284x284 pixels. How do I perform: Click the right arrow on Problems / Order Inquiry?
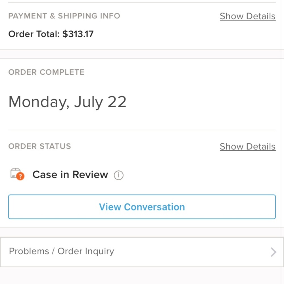pos(273,252)
